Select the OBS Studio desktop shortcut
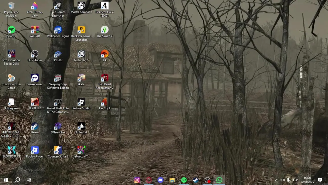The width and height of the screenshot is (328, 185). pos(35,56)
